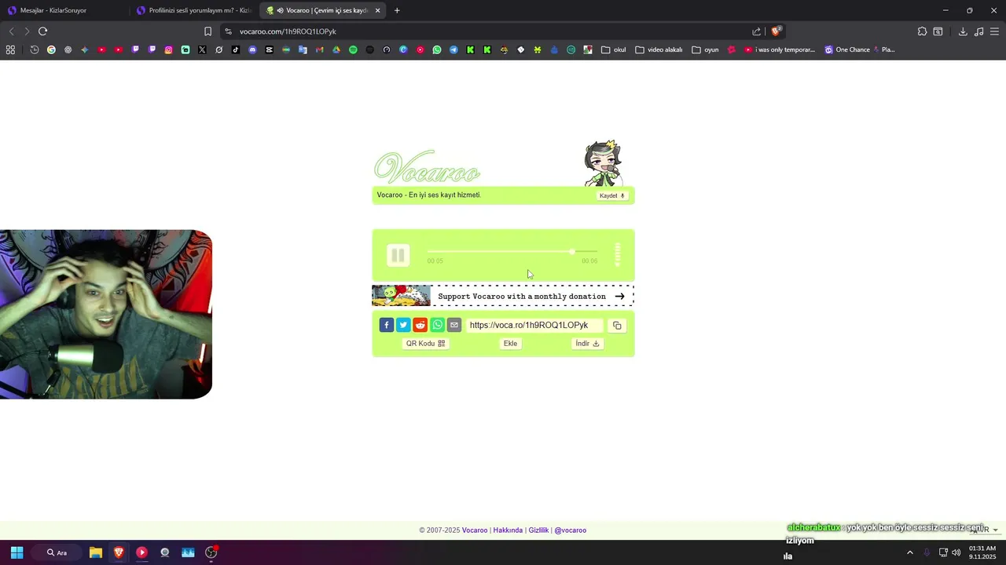Open browser extensions puzzle icon
This screenshot has height=565, width=1006.
(922, 31)
